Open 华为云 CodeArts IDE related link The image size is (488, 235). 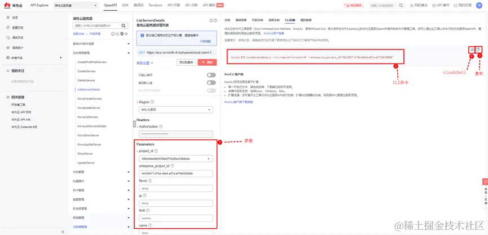point(24,127)
